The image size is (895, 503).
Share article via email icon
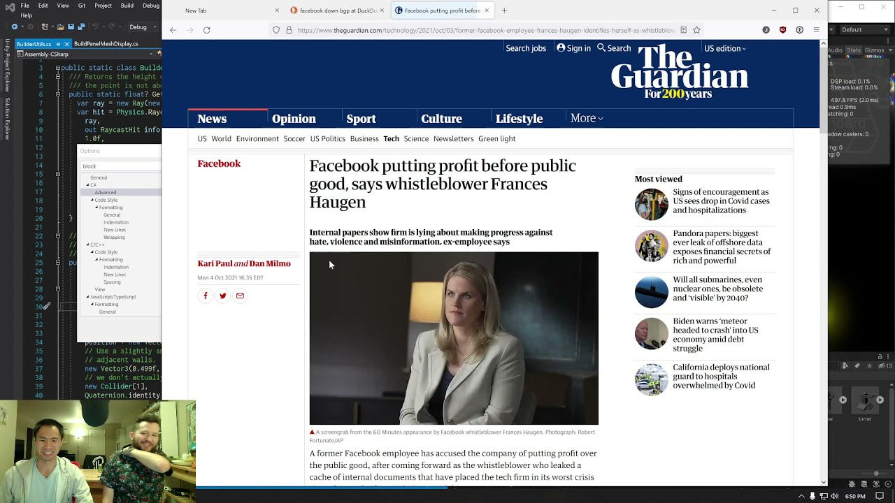tap(240, 296)
